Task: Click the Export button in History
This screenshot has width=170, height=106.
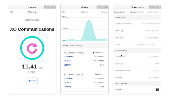Action: pyautogui.click(x=104, y=12)
